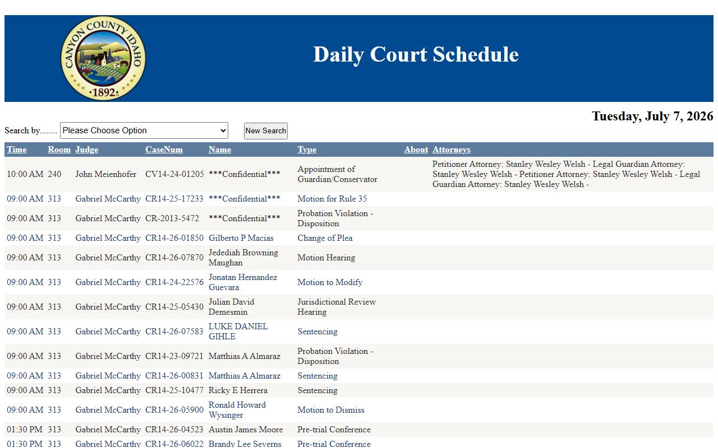Click the New Search button

(266, 131)
